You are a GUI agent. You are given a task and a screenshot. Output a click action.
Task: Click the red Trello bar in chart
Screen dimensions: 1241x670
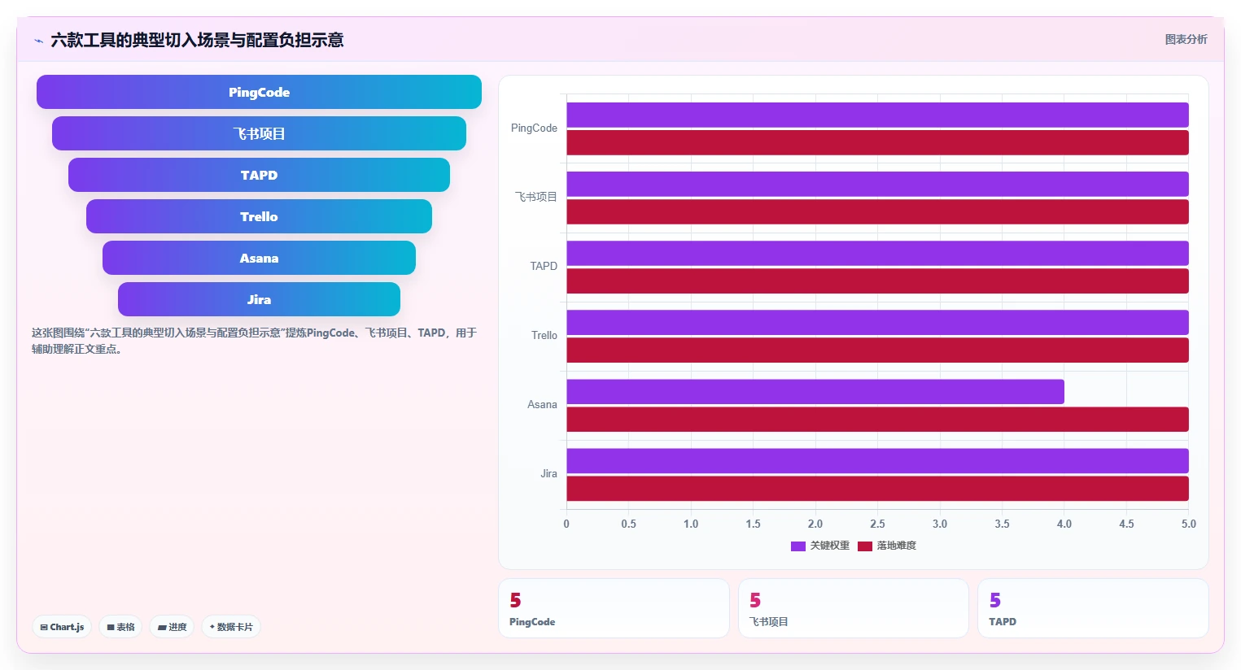pos(877,350)
